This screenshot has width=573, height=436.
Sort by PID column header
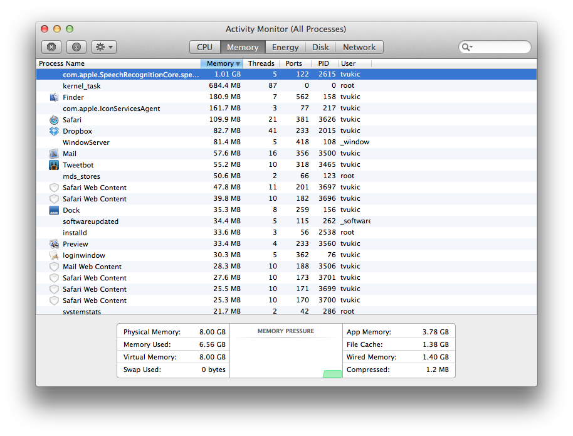click(x=325, y=63)
